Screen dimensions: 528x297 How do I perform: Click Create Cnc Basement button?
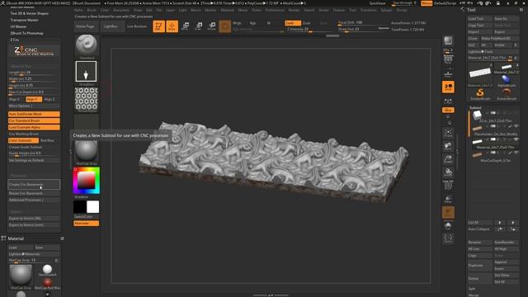click(34, 185)
